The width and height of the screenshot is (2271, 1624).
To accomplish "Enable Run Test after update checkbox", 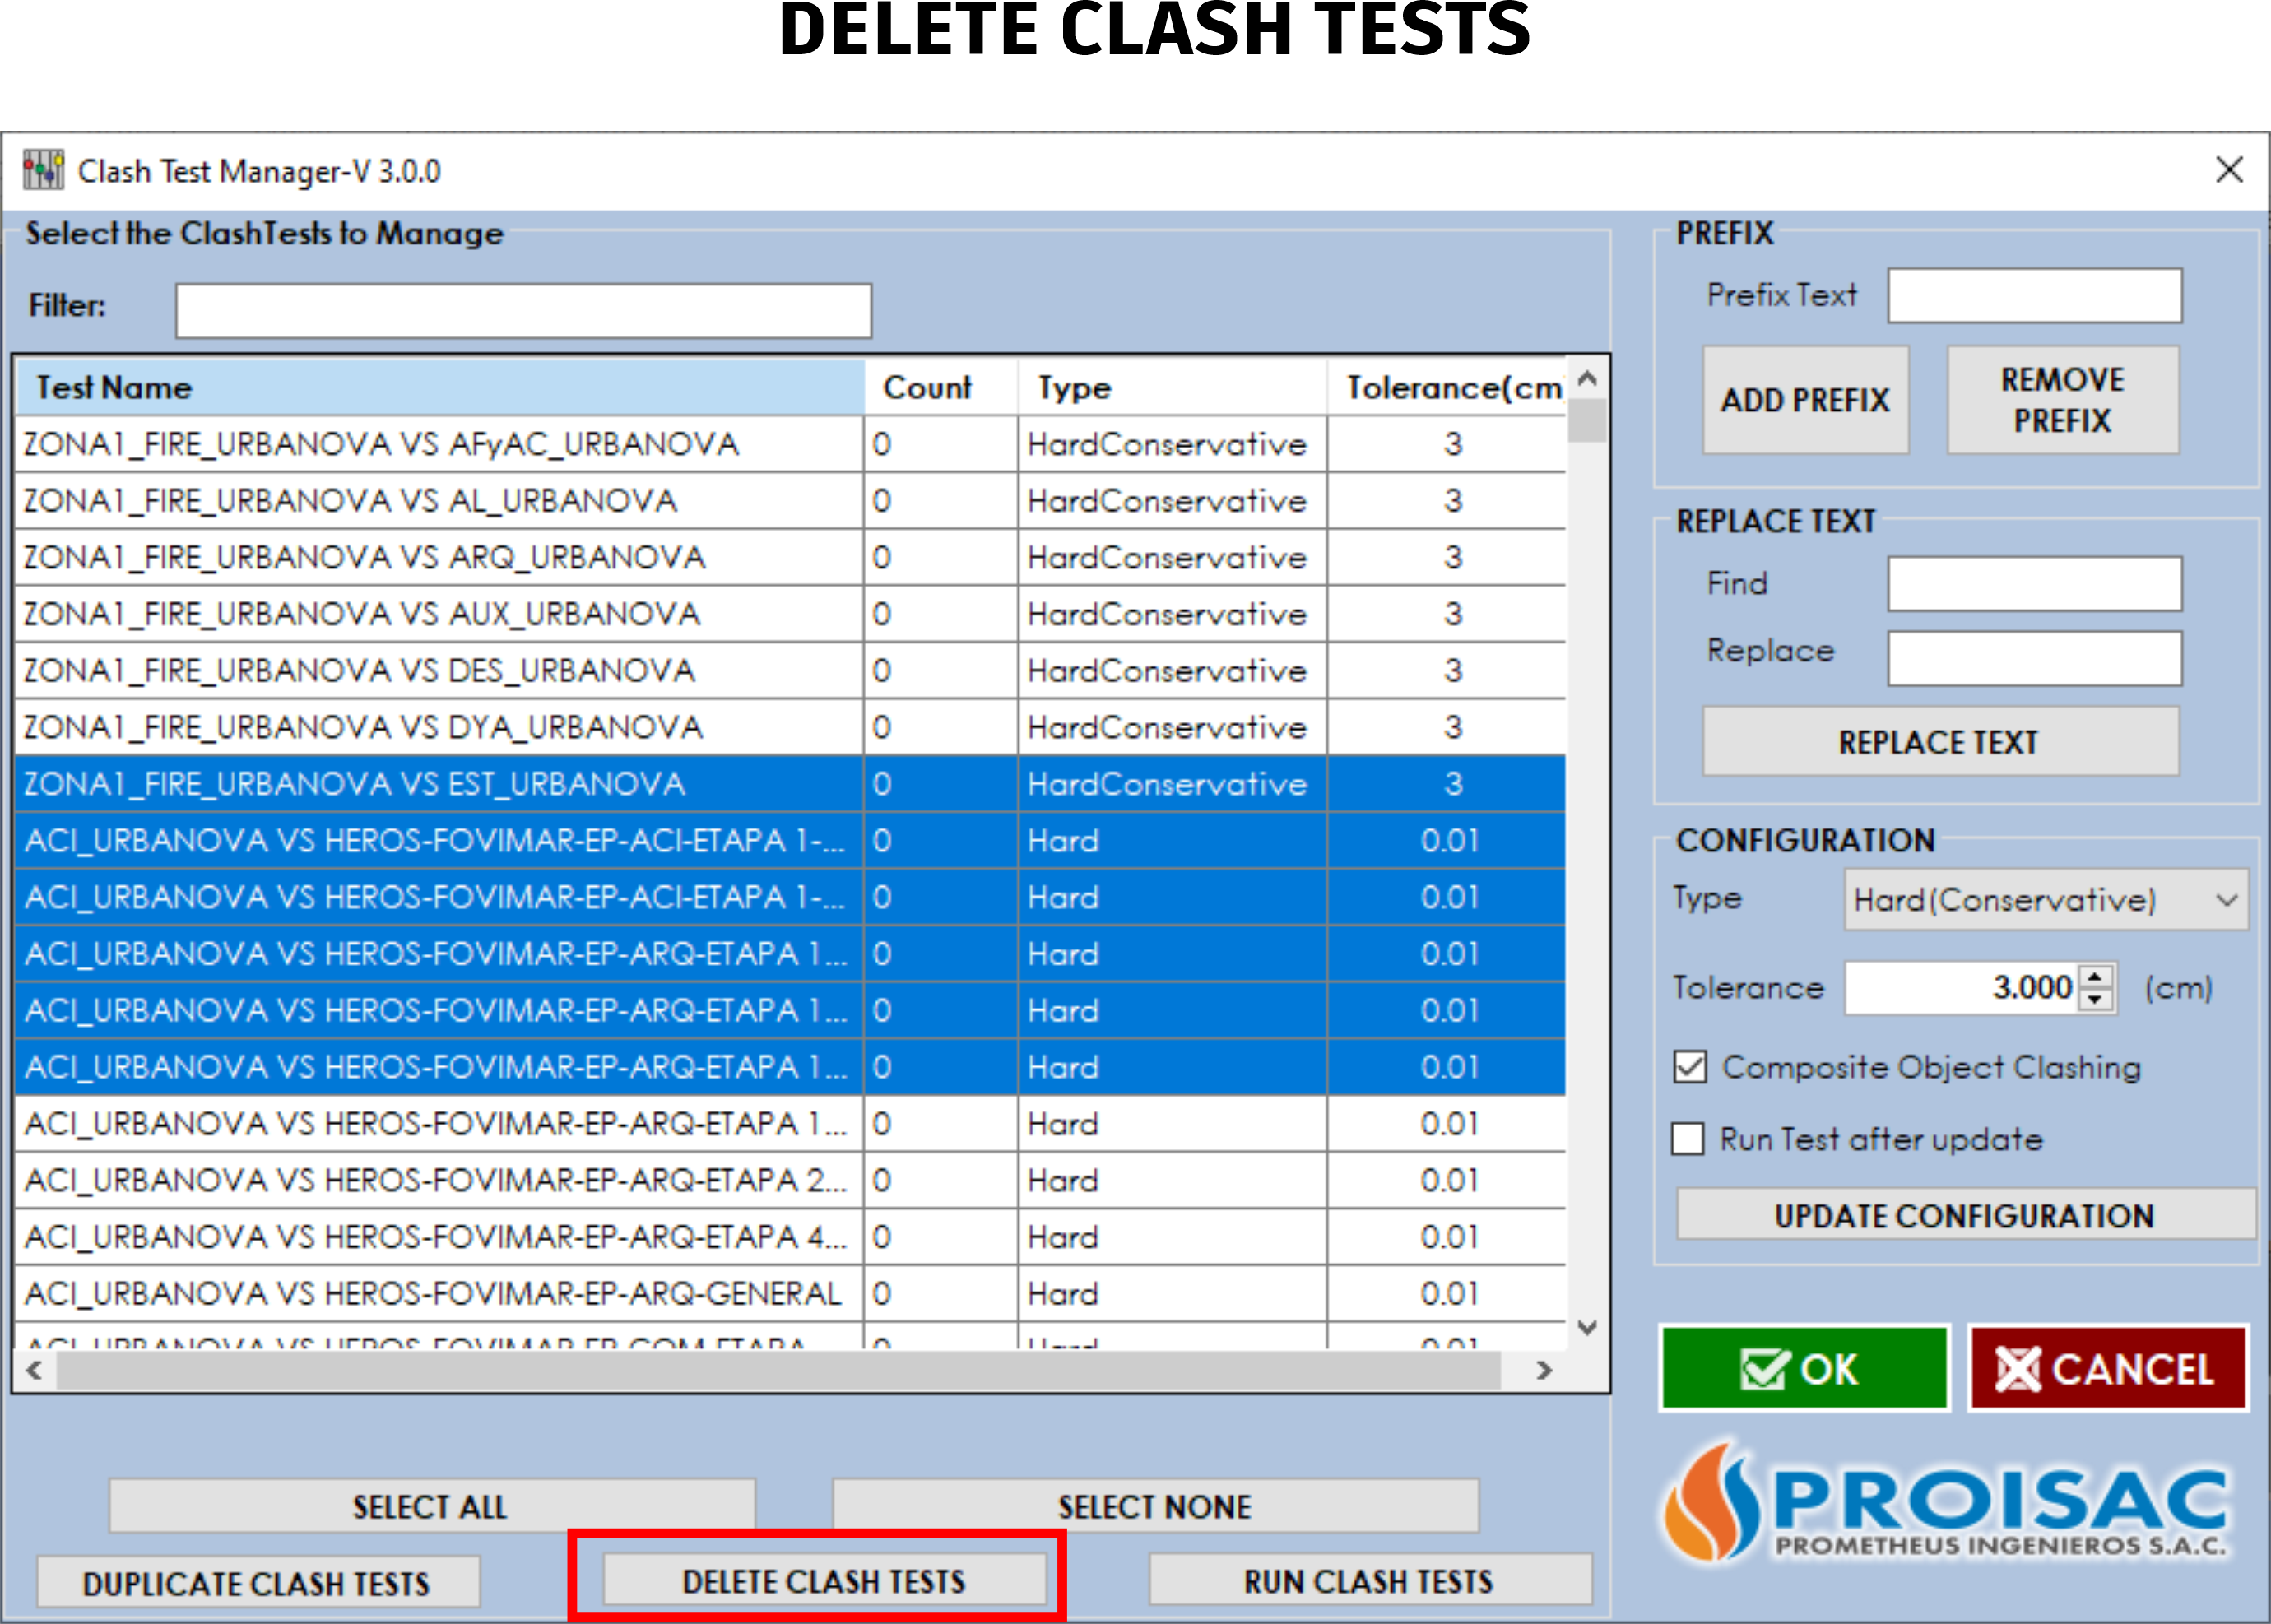I will [x=1688, y=1139].
